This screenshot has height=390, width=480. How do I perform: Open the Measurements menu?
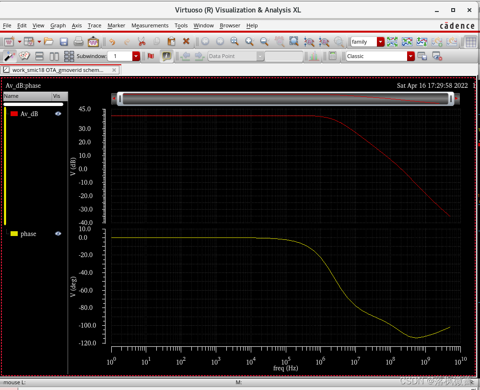[150, 25]
